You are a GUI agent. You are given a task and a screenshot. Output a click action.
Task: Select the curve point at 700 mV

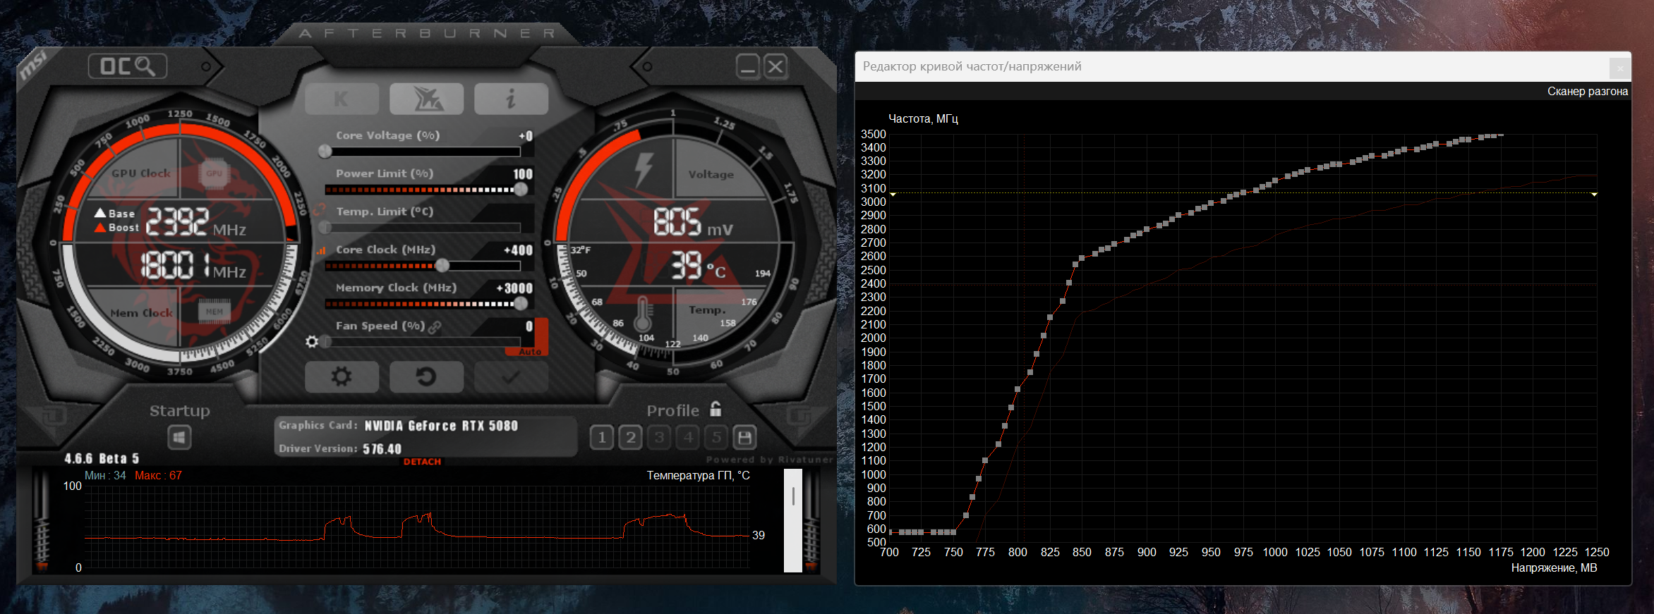click(x=891, y=532)
